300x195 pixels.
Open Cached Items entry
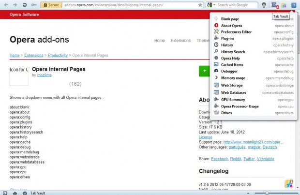point(254,65)
